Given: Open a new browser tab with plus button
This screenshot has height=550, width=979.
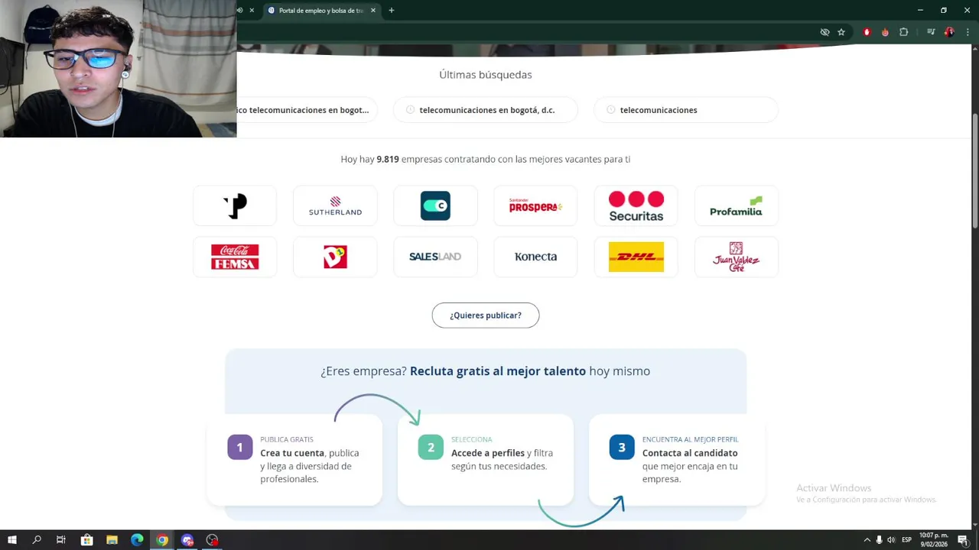Looking at the screenshot, I should click(392, 10).
